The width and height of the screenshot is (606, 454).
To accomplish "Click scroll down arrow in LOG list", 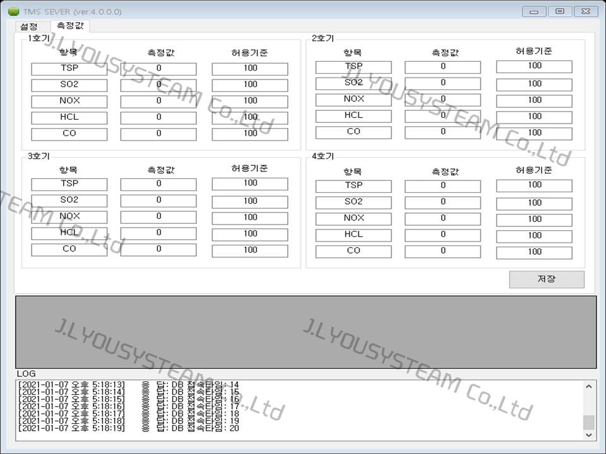I will (x=588, y=434).
